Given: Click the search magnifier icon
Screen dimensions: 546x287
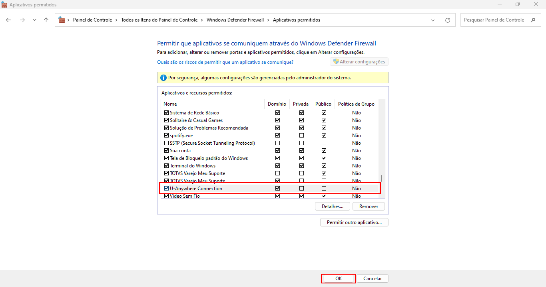Looking at the screenshot, I should (533, 20).
